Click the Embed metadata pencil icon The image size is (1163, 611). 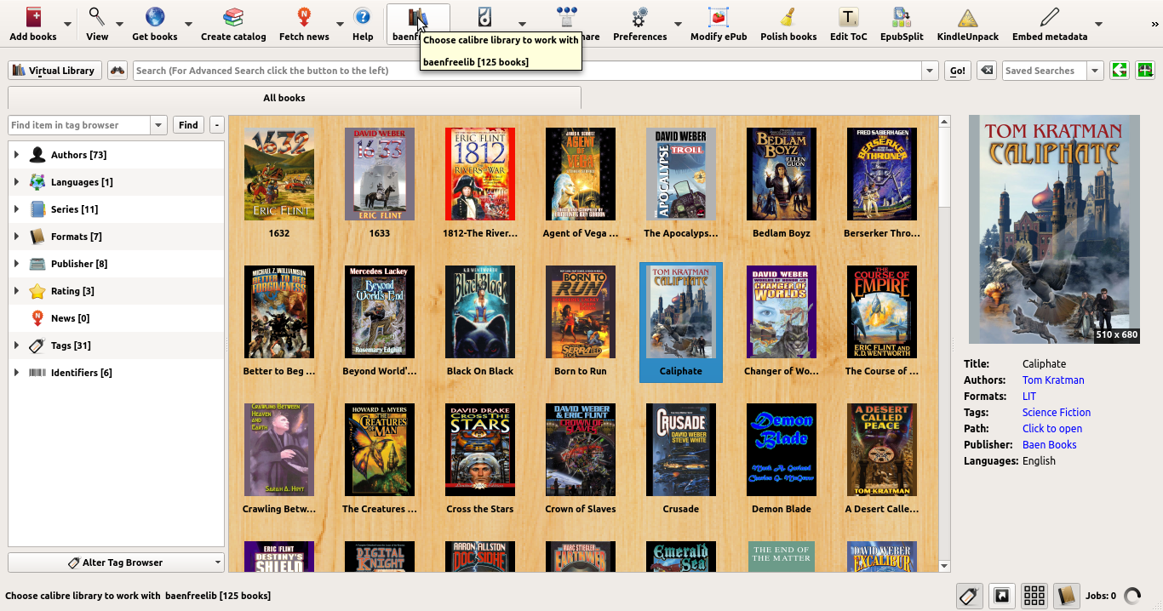1050,18
